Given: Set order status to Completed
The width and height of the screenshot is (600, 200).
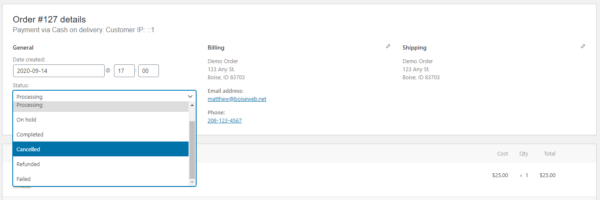Looking at the screenshot, I should point(101,134).
